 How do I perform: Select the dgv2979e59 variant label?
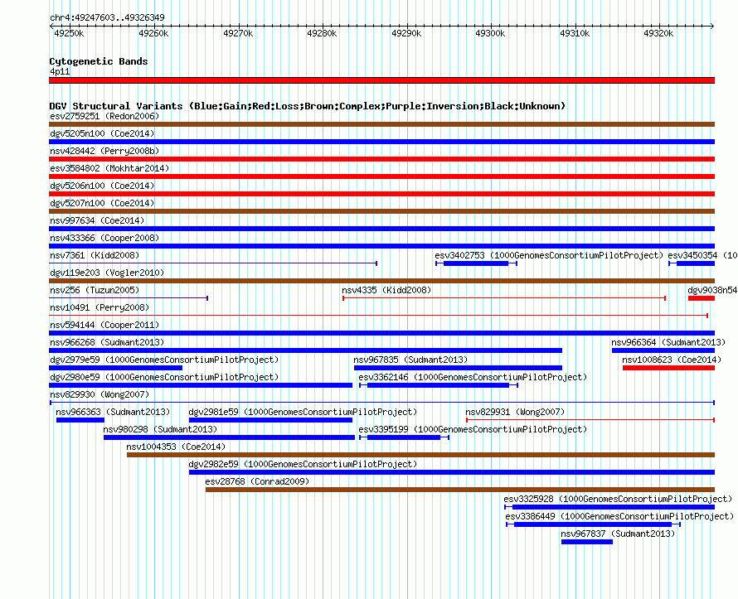(x=164, y=360)
